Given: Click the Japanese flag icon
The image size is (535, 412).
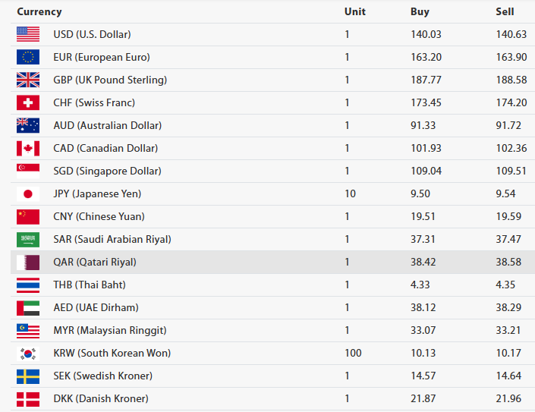Looking at the screenshot, I should pos(28,193).
